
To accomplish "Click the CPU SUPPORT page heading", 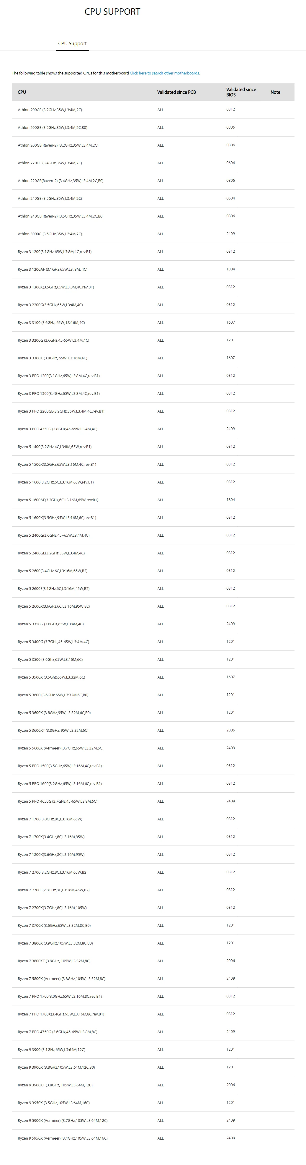I will coord(112,12).
